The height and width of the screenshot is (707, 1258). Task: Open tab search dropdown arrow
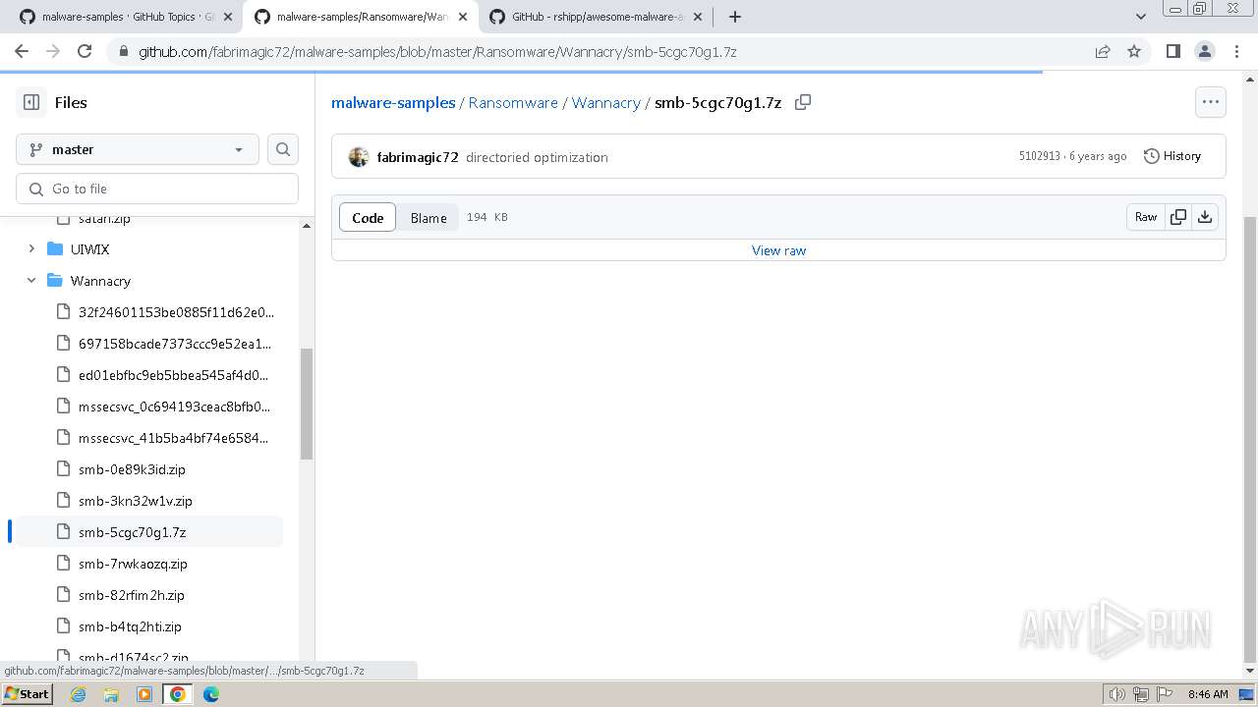[1141, 17]
